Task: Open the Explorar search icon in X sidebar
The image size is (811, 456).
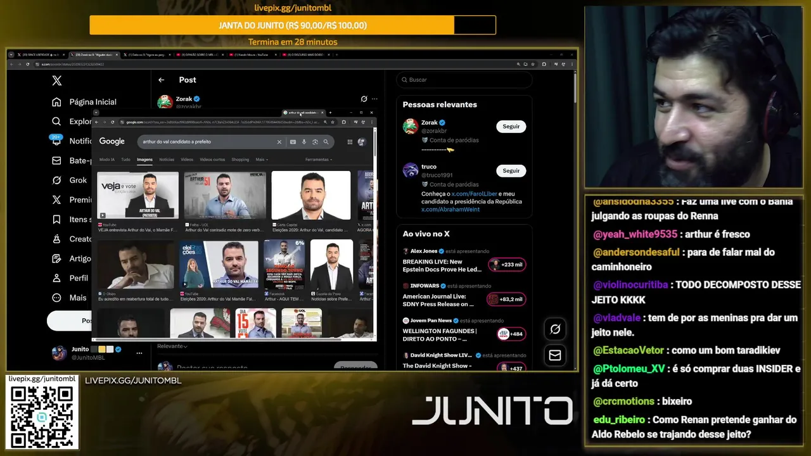Action: 57,122
